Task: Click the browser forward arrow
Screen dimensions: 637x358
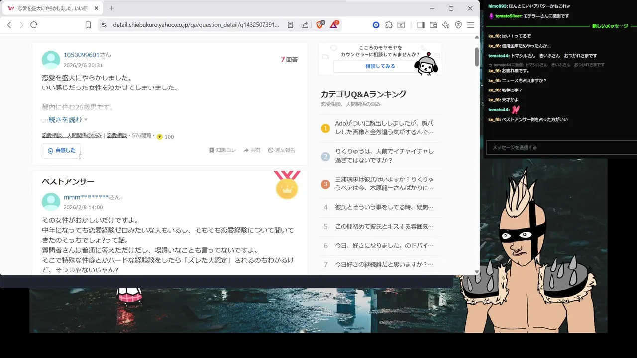Action: point(21,25)
